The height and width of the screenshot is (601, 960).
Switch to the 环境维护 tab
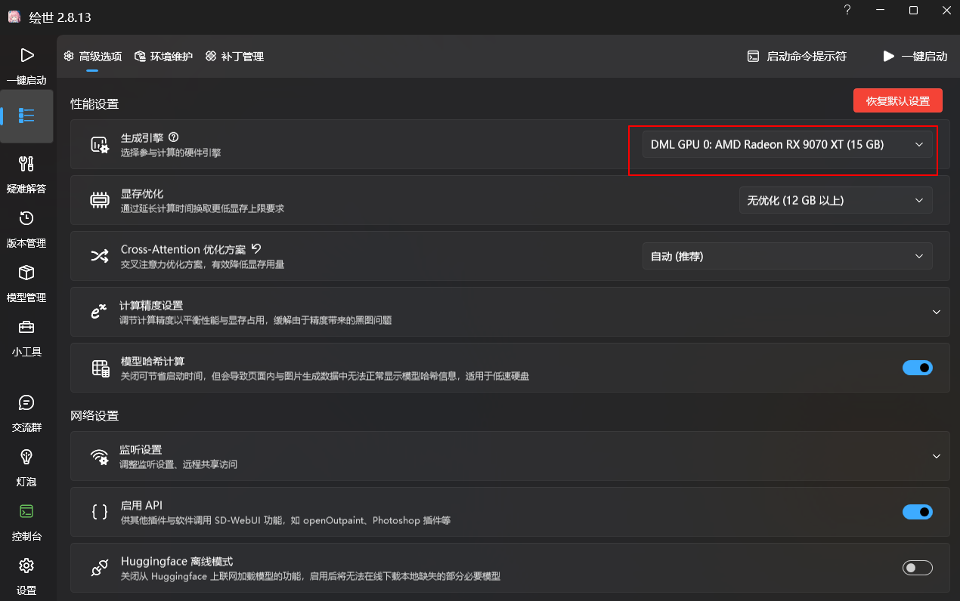[x=163, y=57]
